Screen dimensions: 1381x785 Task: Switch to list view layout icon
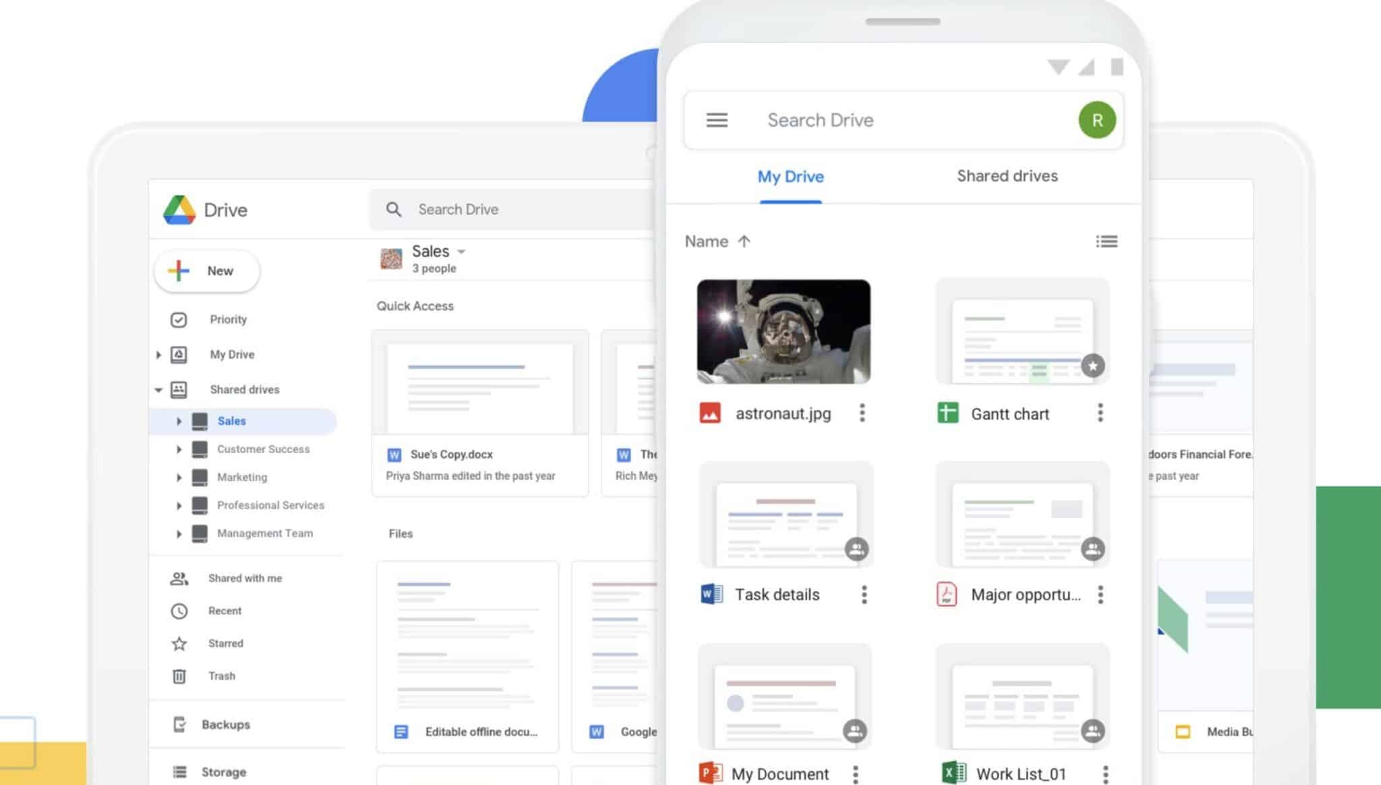[1106, 241]
